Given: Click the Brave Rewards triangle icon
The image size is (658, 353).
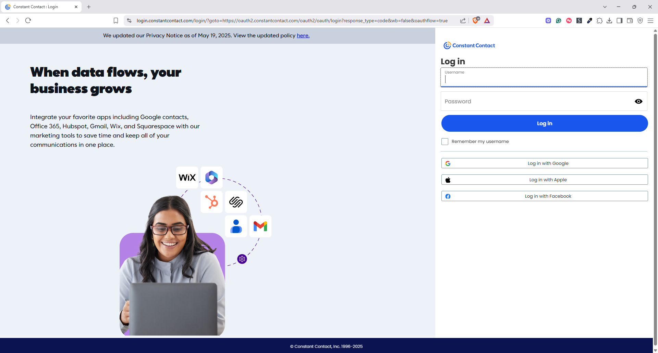Looking at the screenshot, I should [487, 21].
